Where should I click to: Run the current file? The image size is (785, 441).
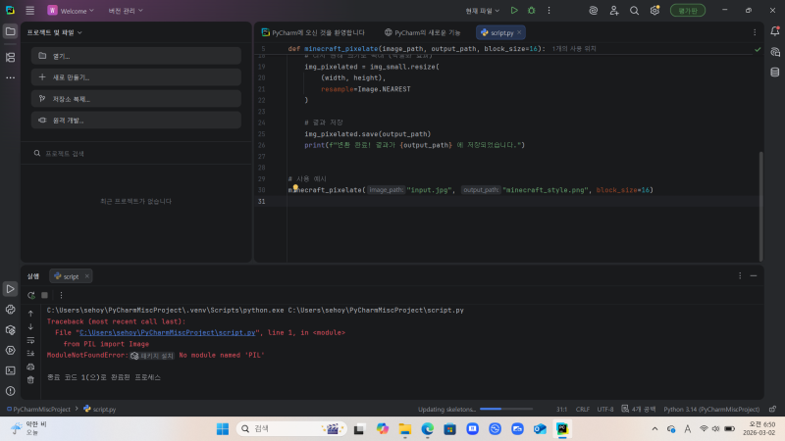[514, 11]
